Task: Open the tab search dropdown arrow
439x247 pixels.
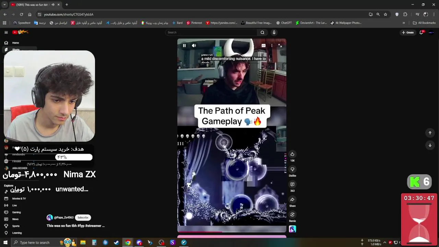Action: click(x=4, y=5)
